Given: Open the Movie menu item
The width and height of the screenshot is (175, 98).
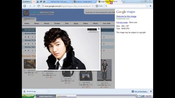Looking at the screenshot, I should [47, 23].
